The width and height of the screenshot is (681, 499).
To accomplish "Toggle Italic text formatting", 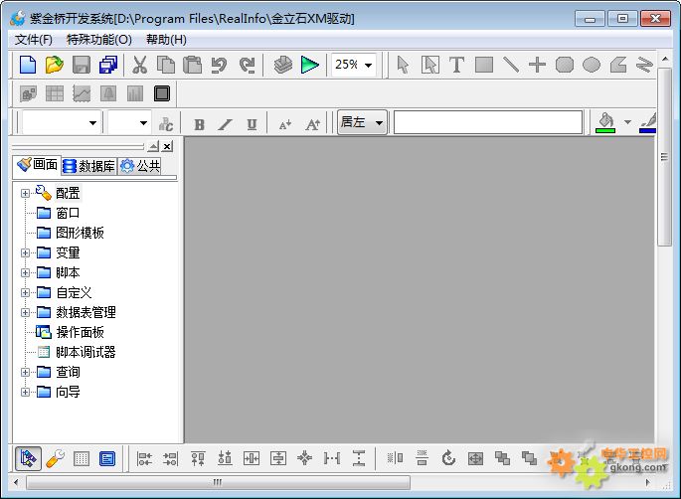I will coord(226,123).
